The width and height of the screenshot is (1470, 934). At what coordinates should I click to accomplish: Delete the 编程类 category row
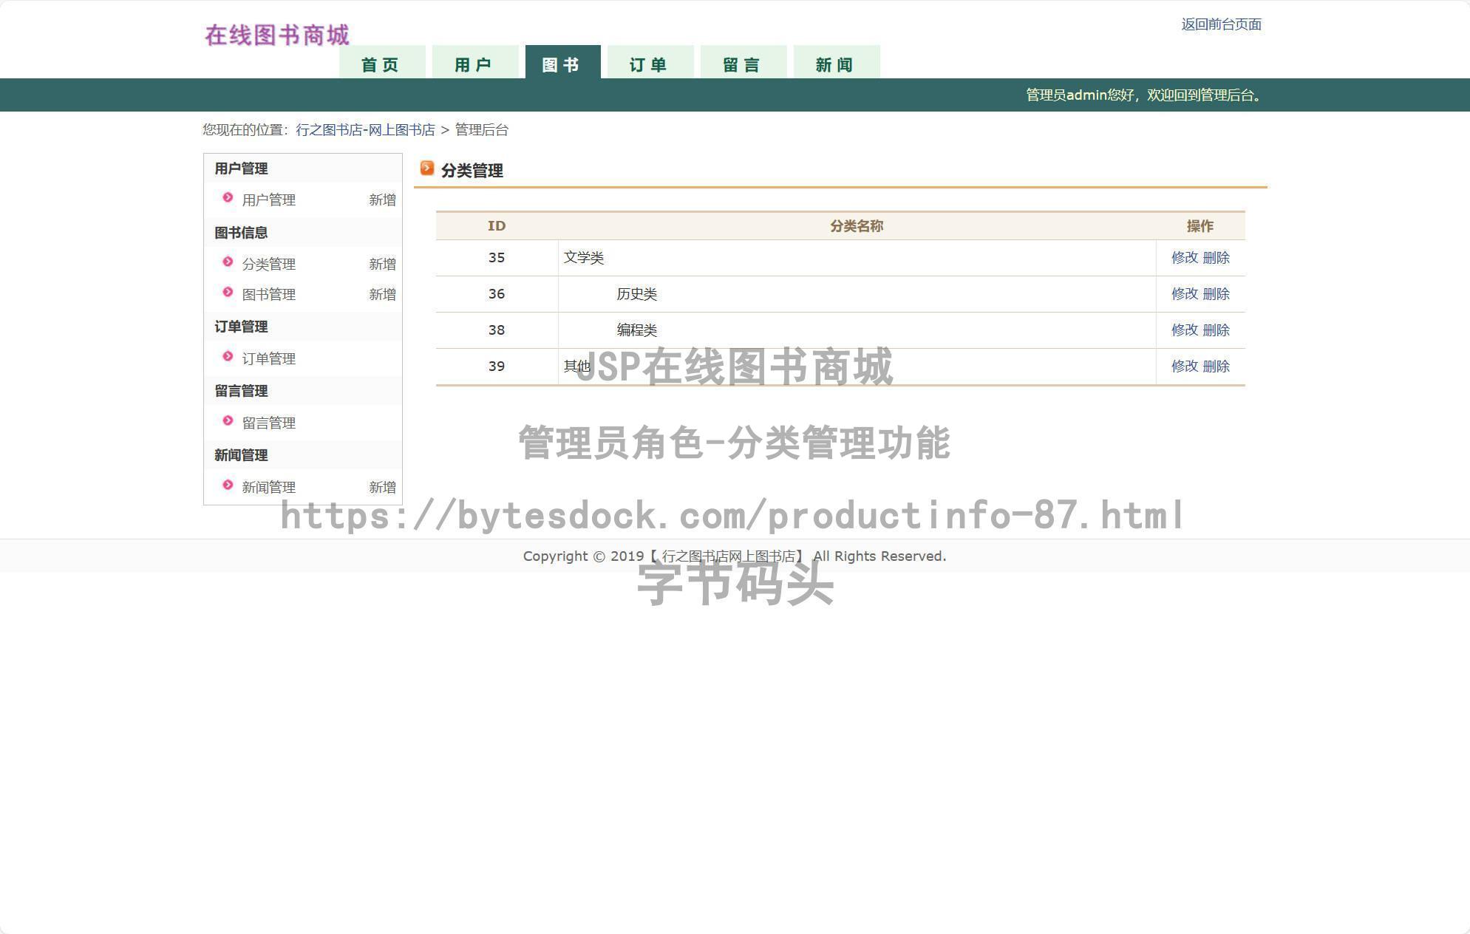click(1216, 330)
